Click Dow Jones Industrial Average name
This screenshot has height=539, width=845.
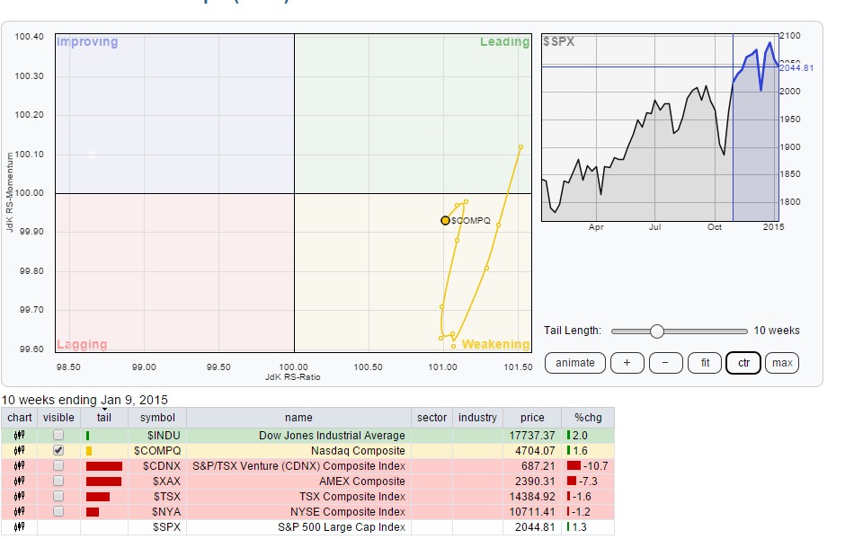click(332, 435)
